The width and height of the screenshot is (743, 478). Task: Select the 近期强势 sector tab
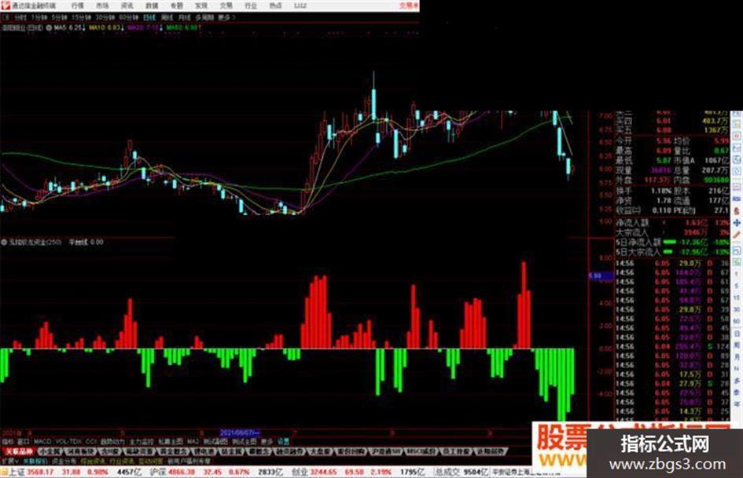pos(491,451)
